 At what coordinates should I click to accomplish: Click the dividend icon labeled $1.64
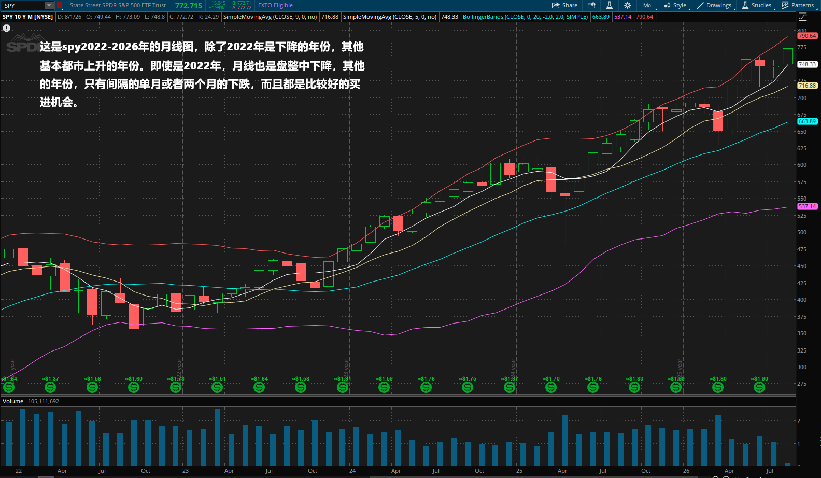pyautogui.click(x=259, y=387)
